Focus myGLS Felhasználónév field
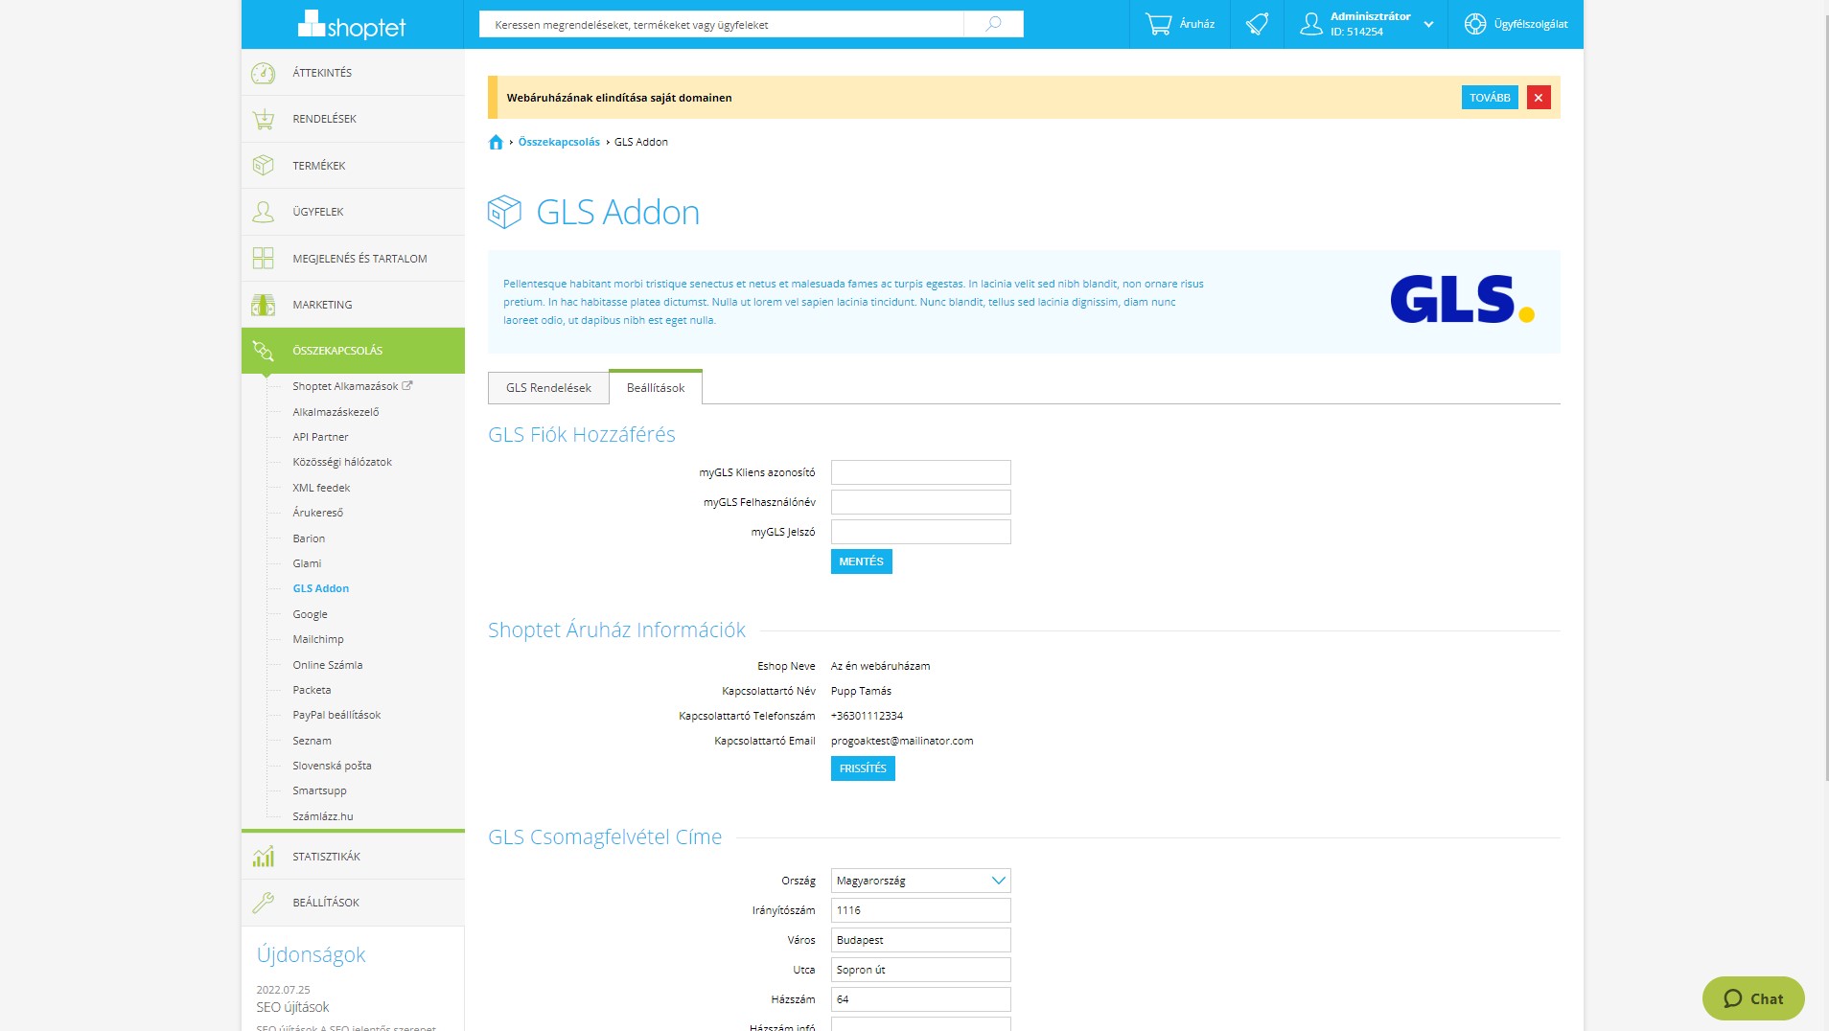1829x1031 pixels. click(x=920, y=502)
